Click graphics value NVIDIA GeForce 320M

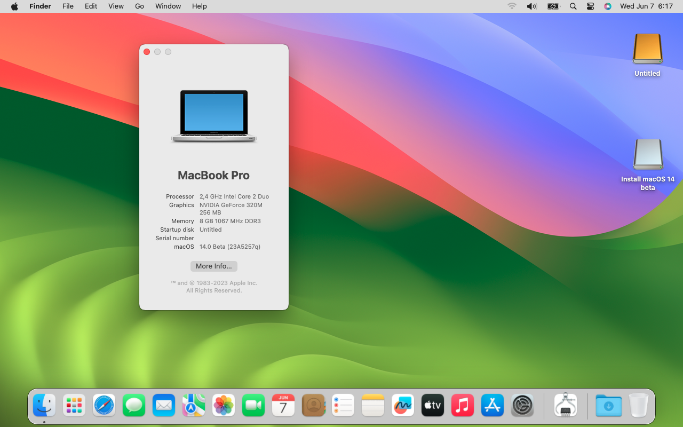click(231, 205)
